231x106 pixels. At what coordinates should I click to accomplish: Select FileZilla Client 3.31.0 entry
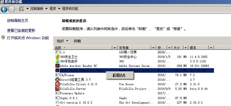click(79, 84)
